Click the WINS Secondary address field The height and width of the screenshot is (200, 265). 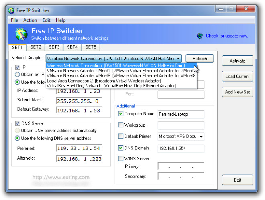click(x=181, y=176)
